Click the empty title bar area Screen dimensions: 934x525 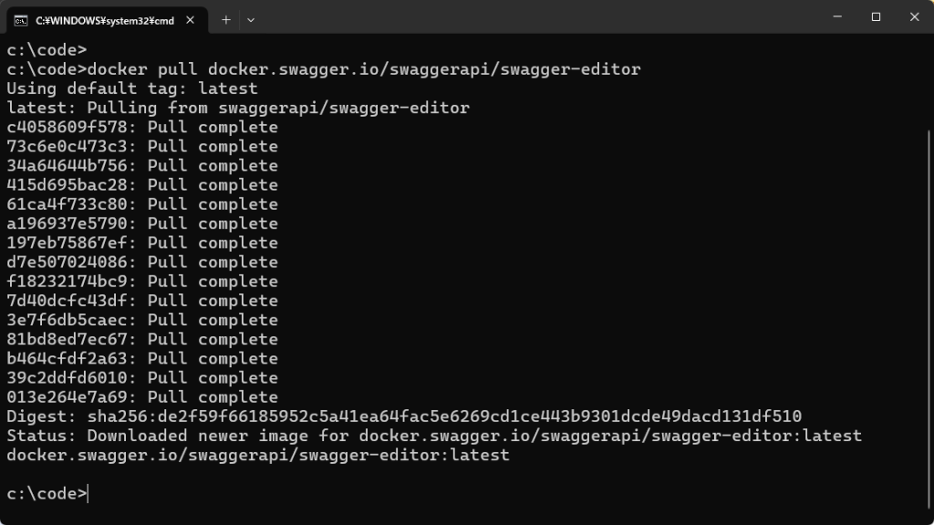[536, 16]
